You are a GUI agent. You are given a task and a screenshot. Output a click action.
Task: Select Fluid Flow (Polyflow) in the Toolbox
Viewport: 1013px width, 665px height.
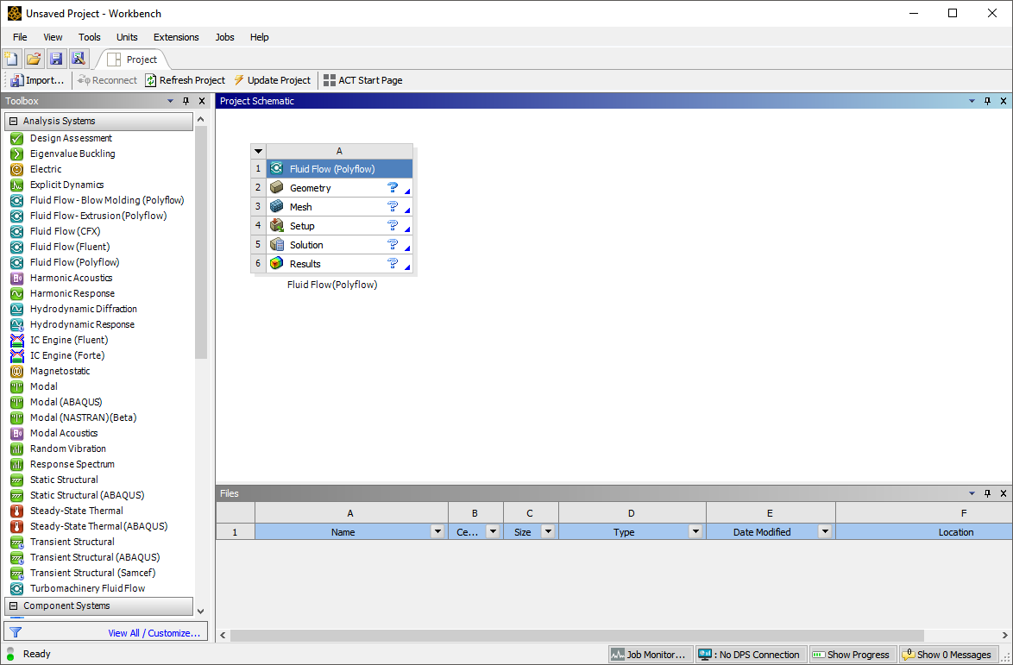pyautogui.click(x=74, y=262)
